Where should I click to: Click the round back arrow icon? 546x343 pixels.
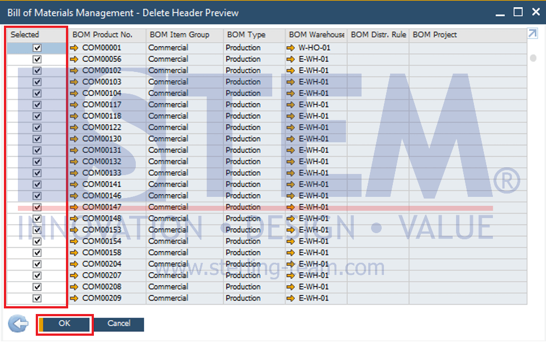[x=18, y=324]
